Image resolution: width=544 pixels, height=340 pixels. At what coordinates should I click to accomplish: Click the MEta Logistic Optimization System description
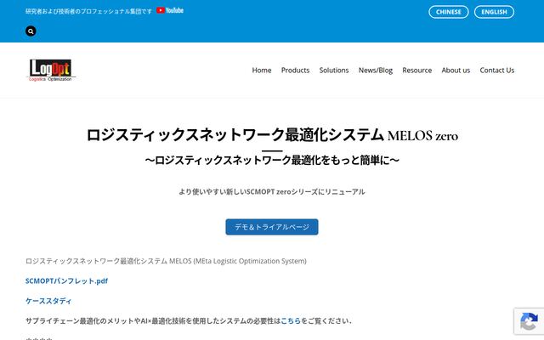tap(166, 261)
